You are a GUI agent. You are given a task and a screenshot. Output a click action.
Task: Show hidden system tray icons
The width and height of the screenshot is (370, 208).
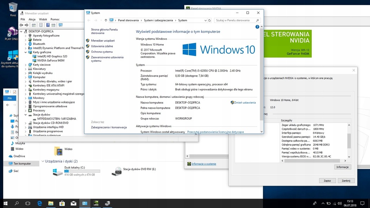[323, 203]
